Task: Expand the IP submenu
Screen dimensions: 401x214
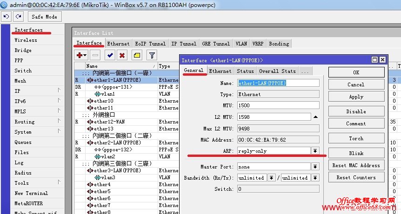Action: [x=59, y=91]
